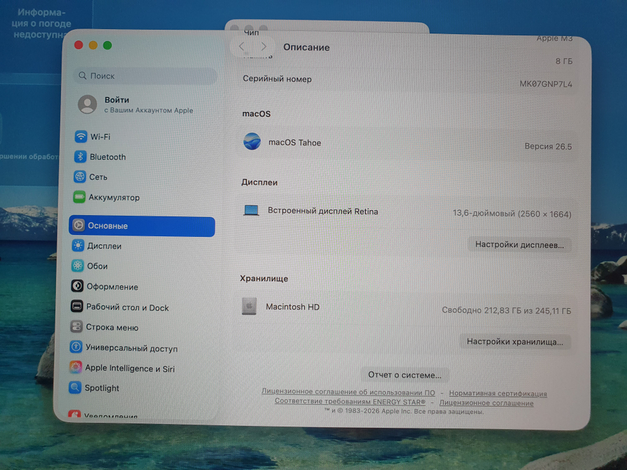This screenshot has width=627, height=470.
Task: Click the Аккумулятор battery icon
Action: point(79,197)
